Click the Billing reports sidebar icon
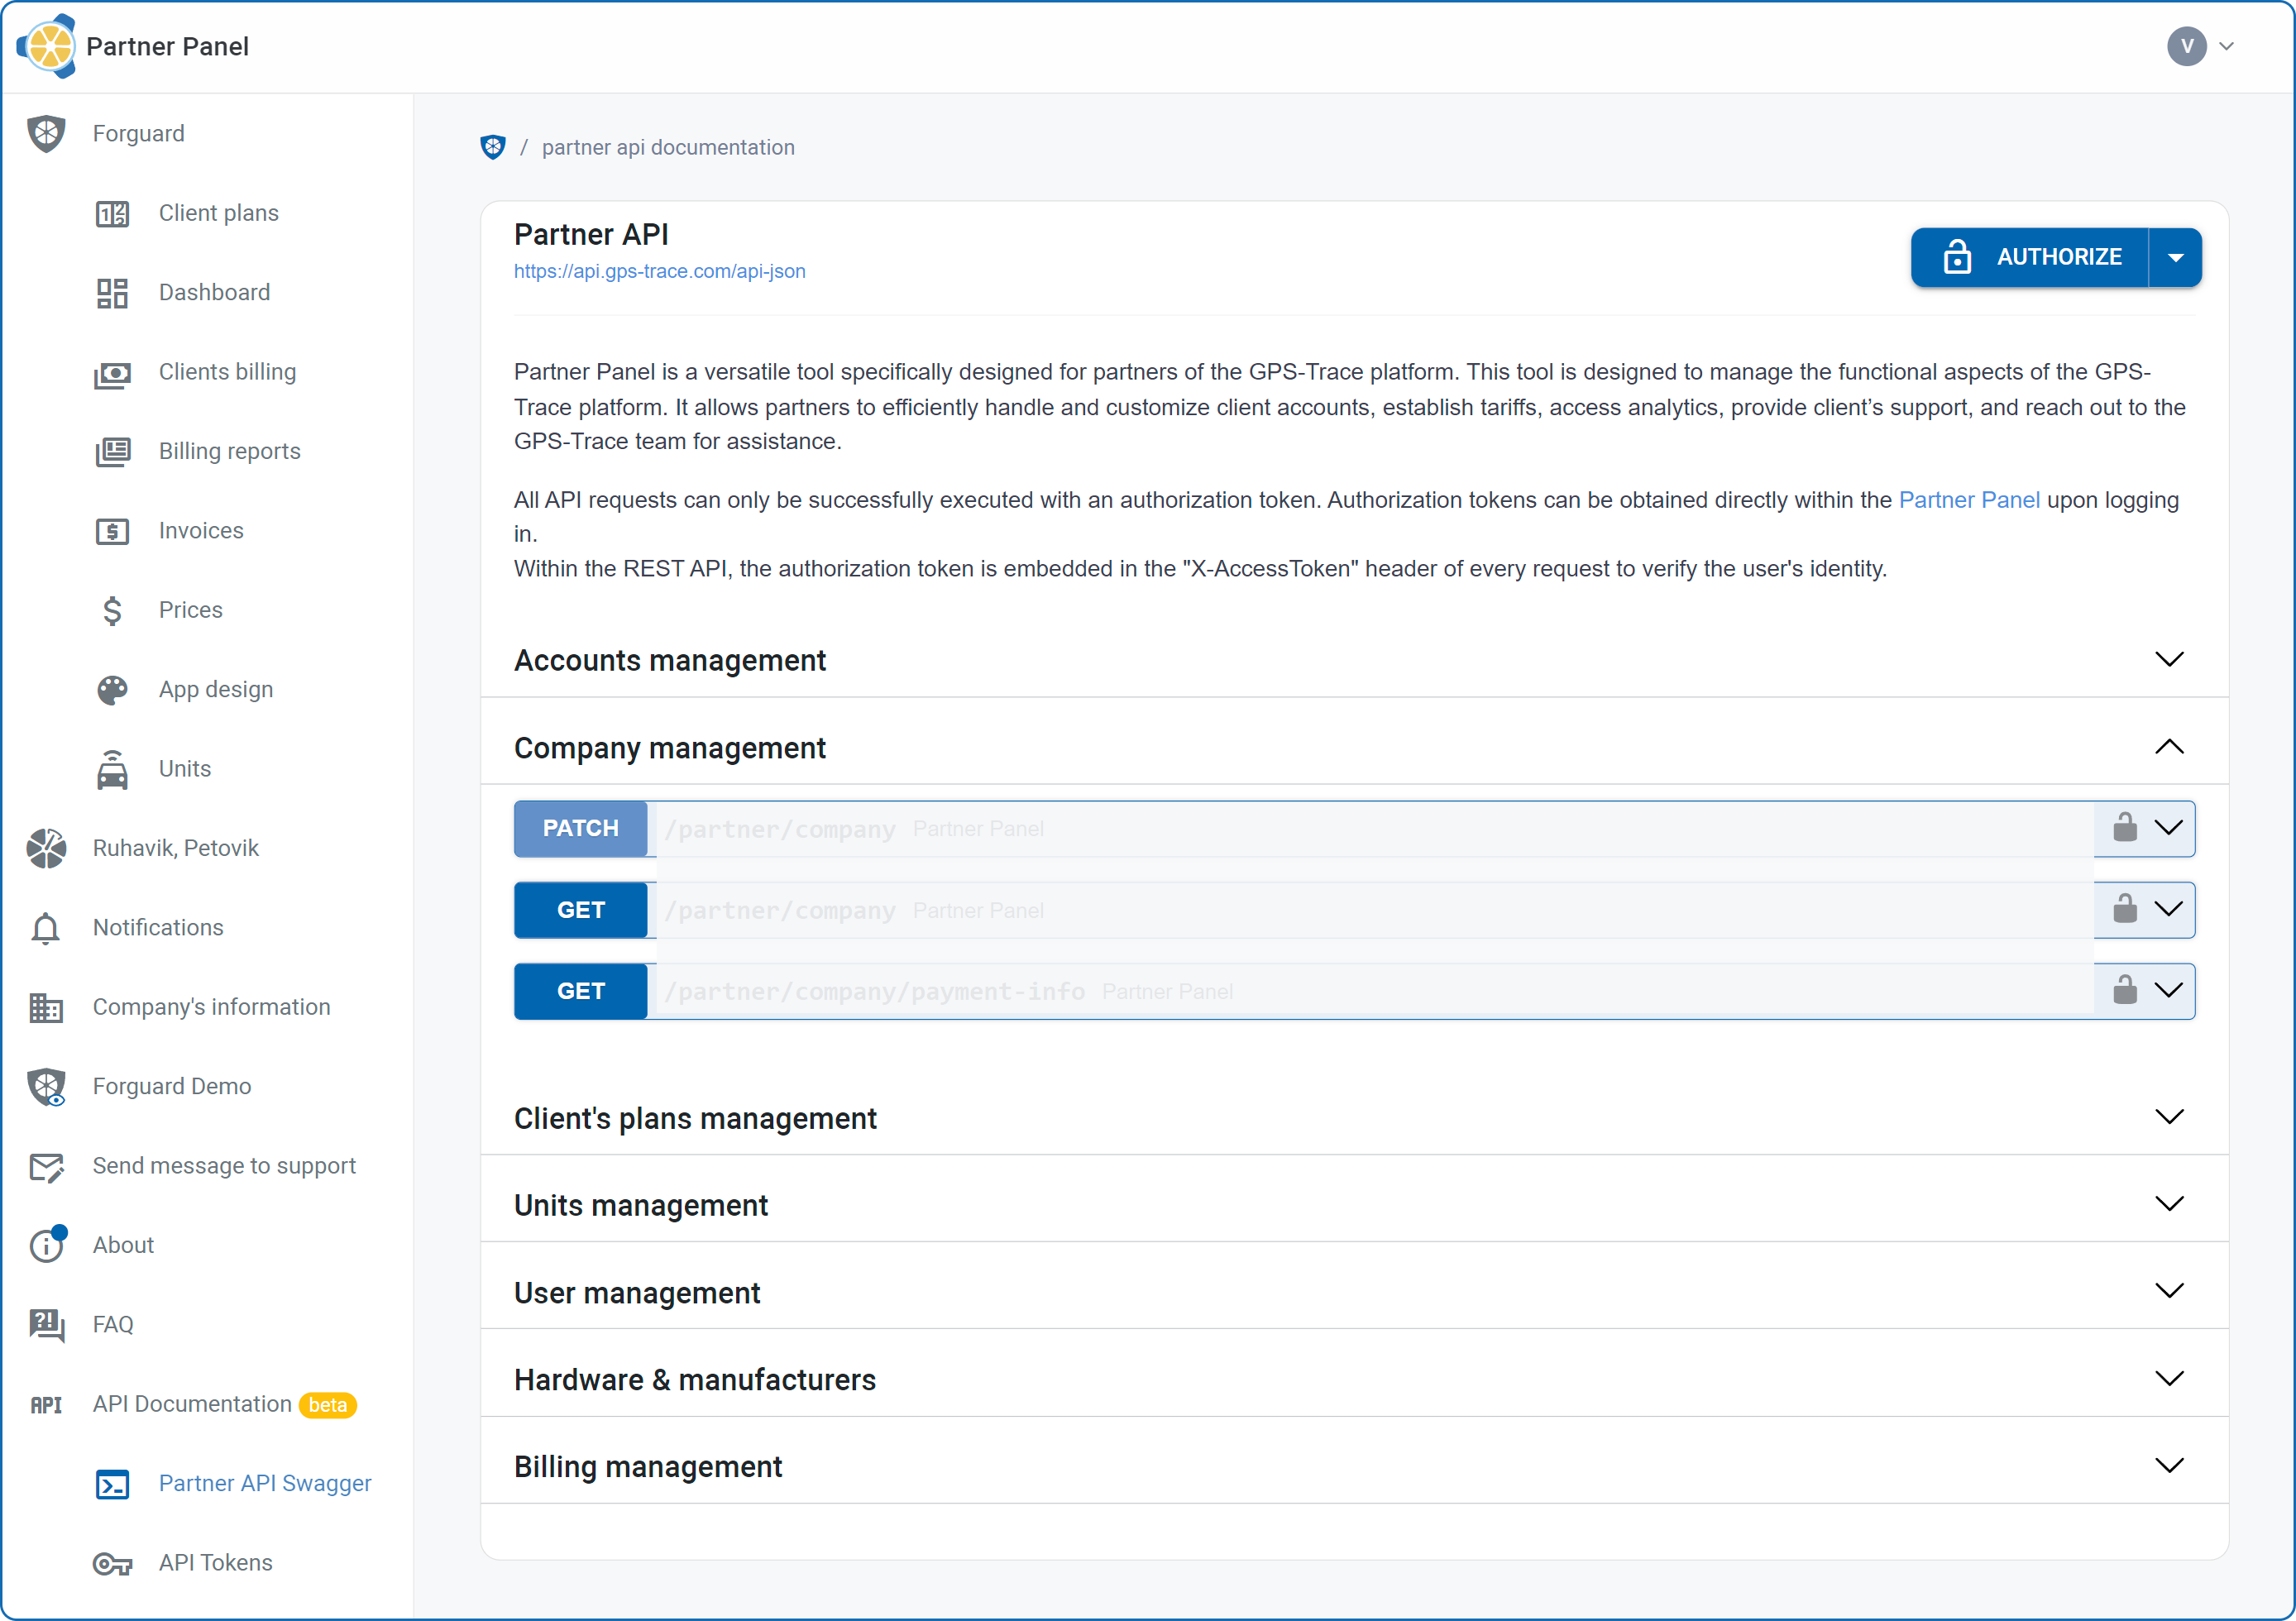This screenshot has width=2296, height=1621. (114, 452)
